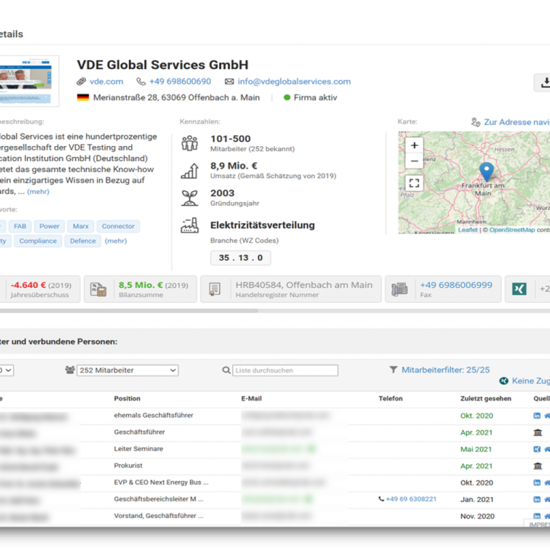Click the Handelsregister document icon

pyautogui.click(x=214, y=289)
